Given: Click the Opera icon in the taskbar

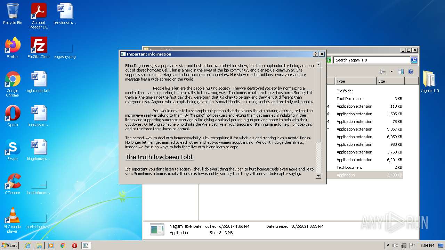Looking at the screenshot, I should tap(74, 245).
